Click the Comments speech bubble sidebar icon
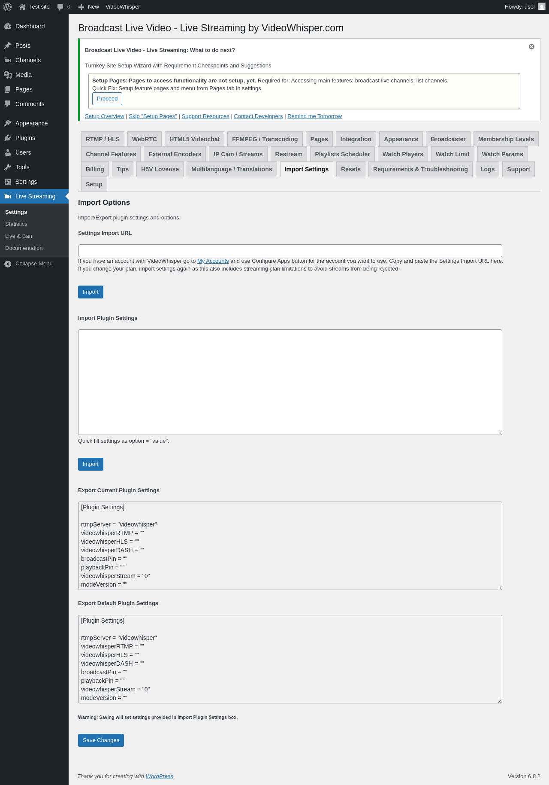Screen dimensions: 549x785 [8, 104]
